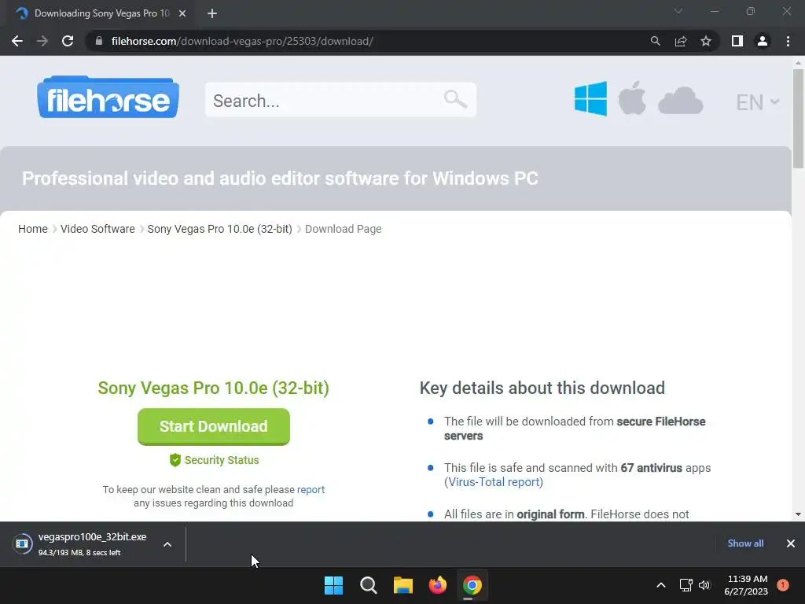The image size is (805, 604).
Task: Expand the tab search chevron in title bar
Action: pyautogui.click(x=678, y=11)
